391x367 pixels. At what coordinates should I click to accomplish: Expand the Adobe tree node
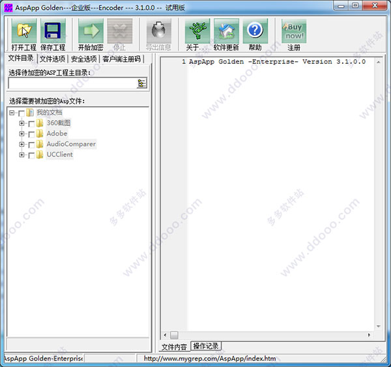click(x=22, y=134)
